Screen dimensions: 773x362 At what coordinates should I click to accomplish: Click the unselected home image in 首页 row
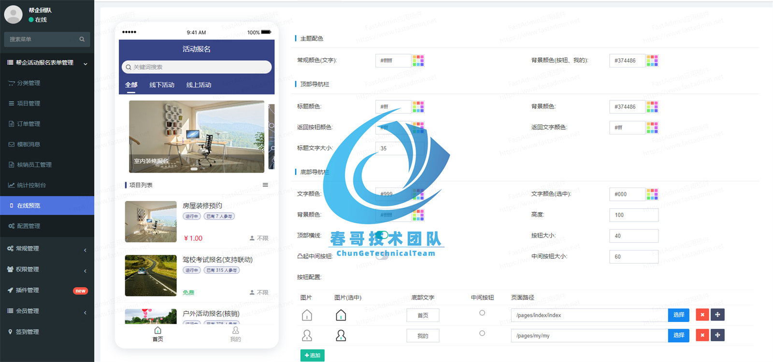click(307, 315)
